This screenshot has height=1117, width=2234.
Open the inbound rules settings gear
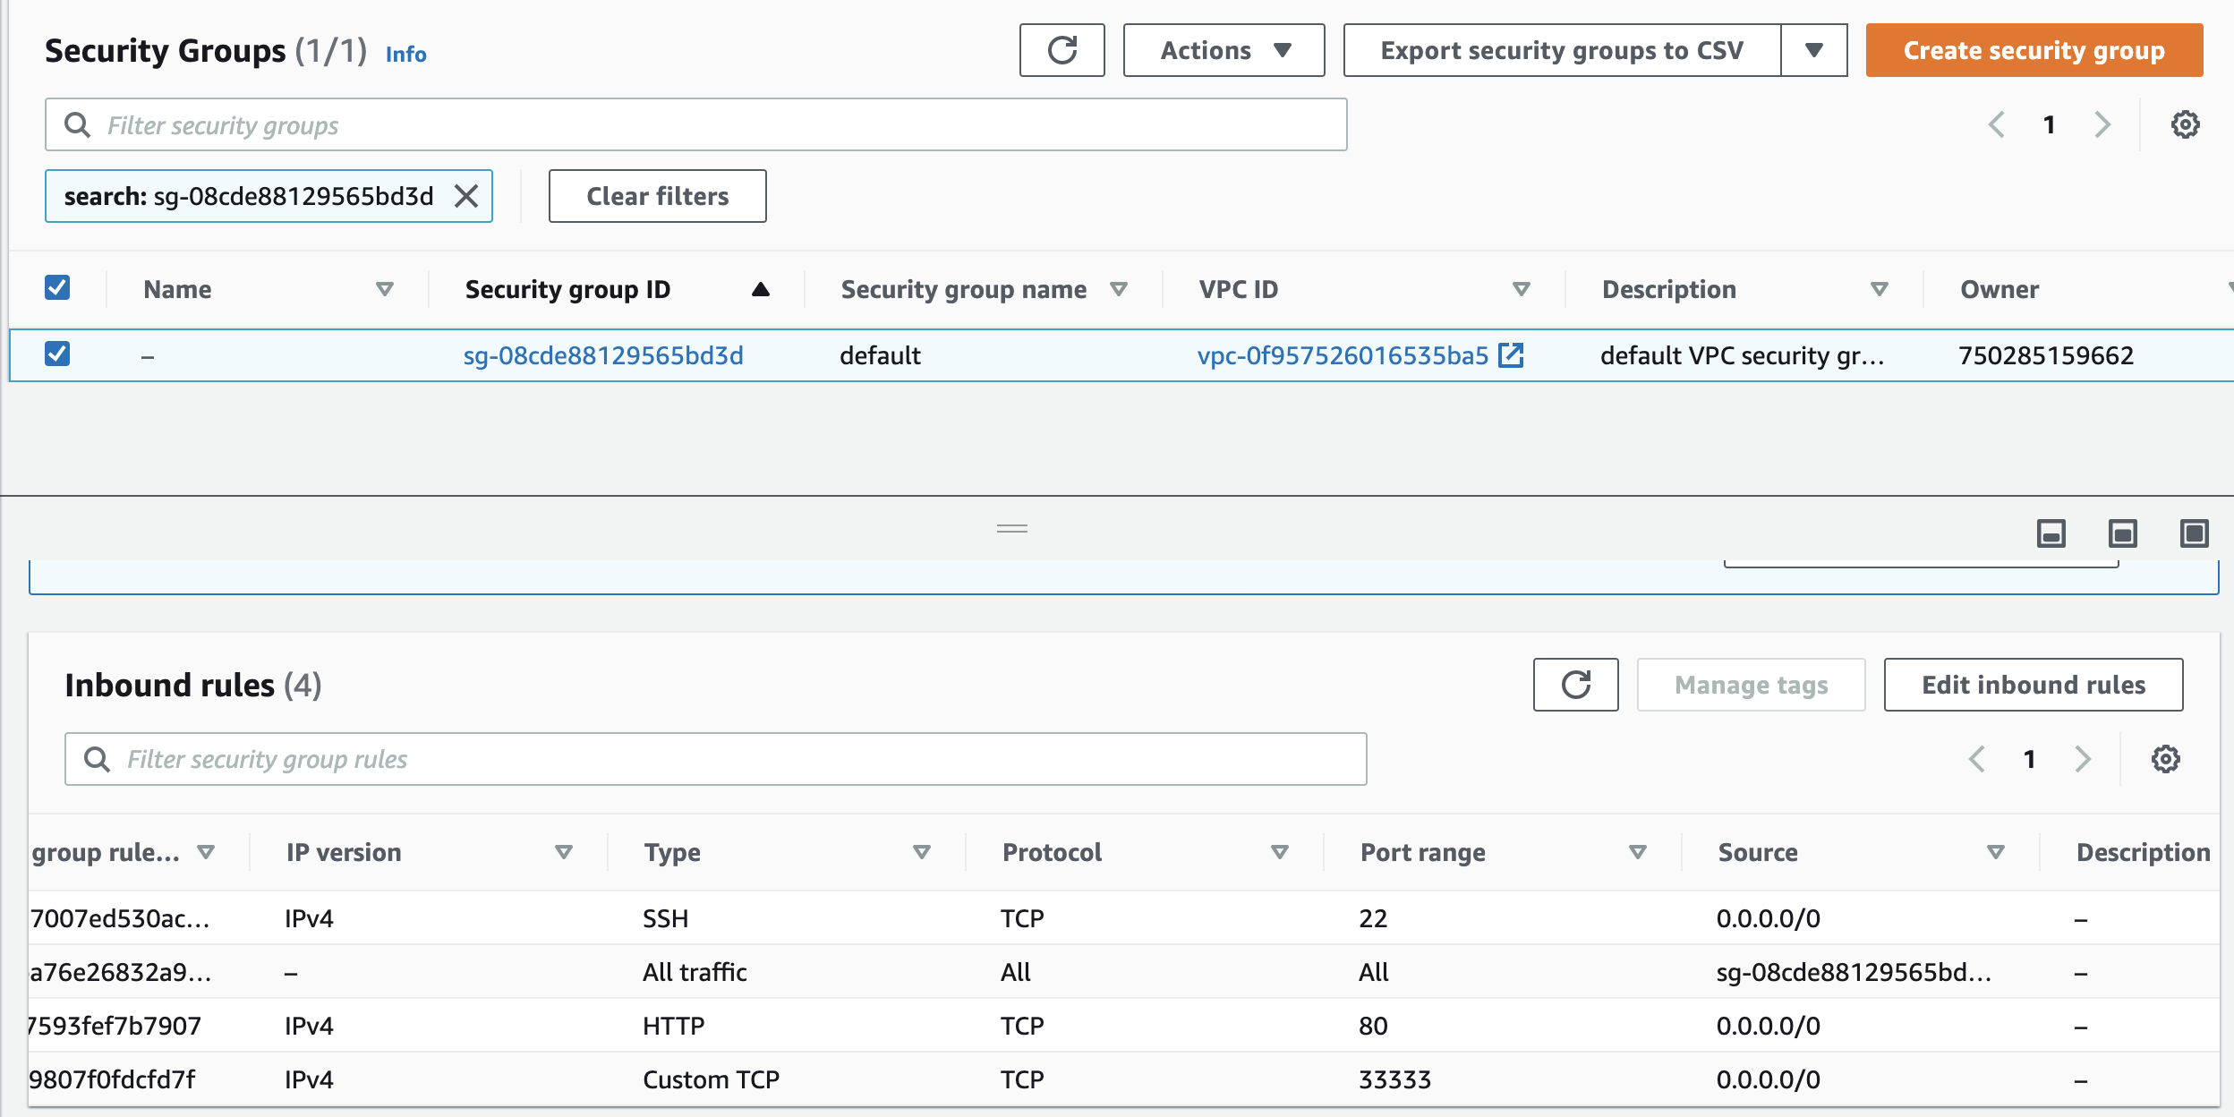pos(2166,759)
